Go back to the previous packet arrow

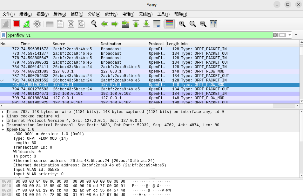tap(104, 24)
